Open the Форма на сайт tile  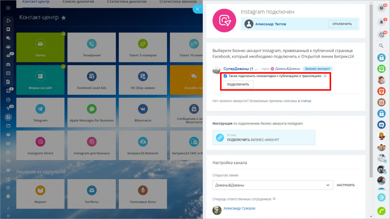[x=40, y=80]
